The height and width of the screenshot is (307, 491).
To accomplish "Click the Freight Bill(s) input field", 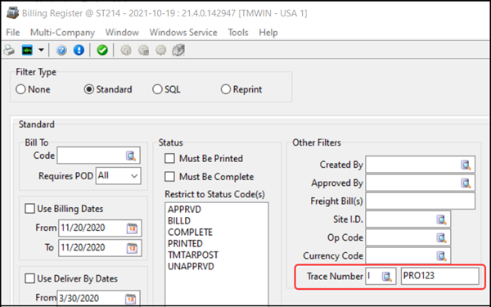I will click(x=421, y=201).
